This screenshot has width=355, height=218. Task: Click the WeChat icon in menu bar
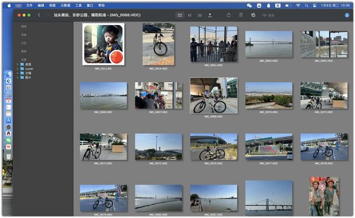(x=249, y=6)
